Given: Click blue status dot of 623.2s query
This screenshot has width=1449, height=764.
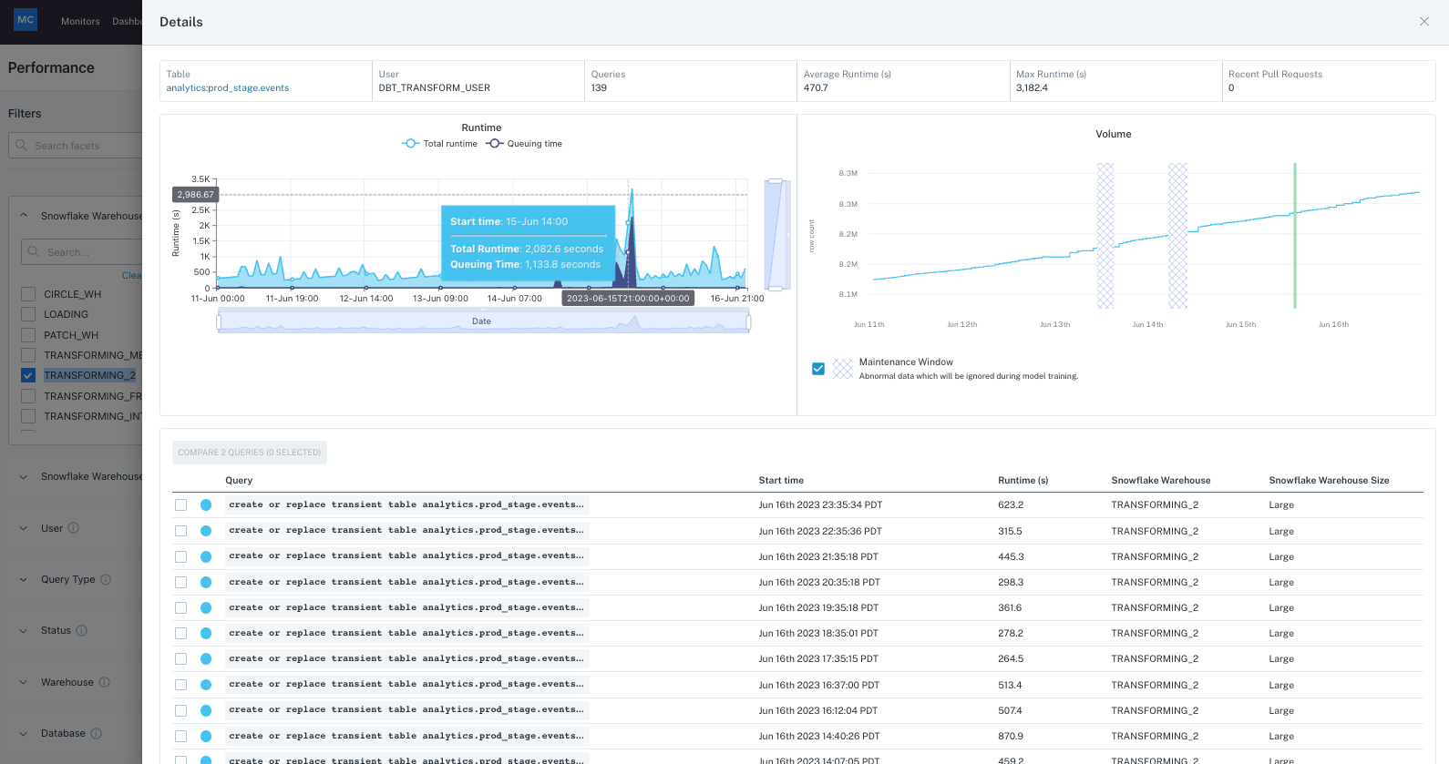Looking at the screenshot, I should point(206,504).
